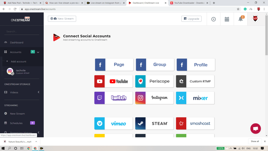Connect a Mixer account

click(x=195, y=98)
